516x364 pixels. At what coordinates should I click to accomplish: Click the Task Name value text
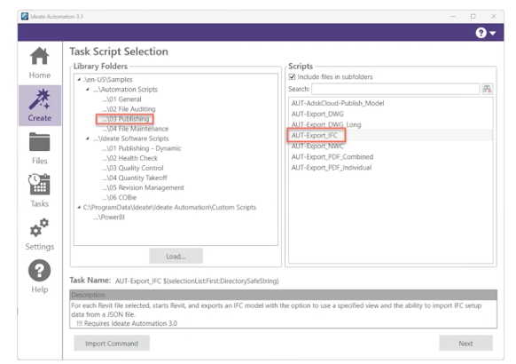point(197,281)
